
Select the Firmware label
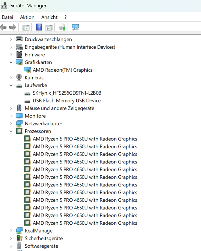click(35, 55)
